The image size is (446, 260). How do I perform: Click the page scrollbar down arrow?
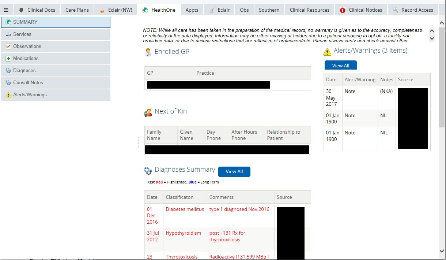(x=442, y=250)
